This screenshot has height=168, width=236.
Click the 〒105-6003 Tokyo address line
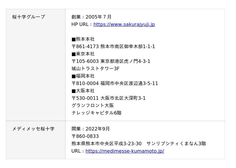click(111, 61)
